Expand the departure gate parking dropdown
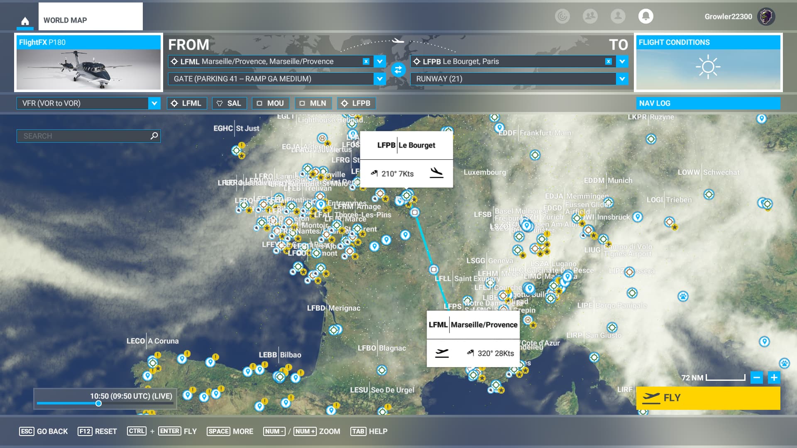This screenshot has width=797, height=448. [x=379, y=79]
